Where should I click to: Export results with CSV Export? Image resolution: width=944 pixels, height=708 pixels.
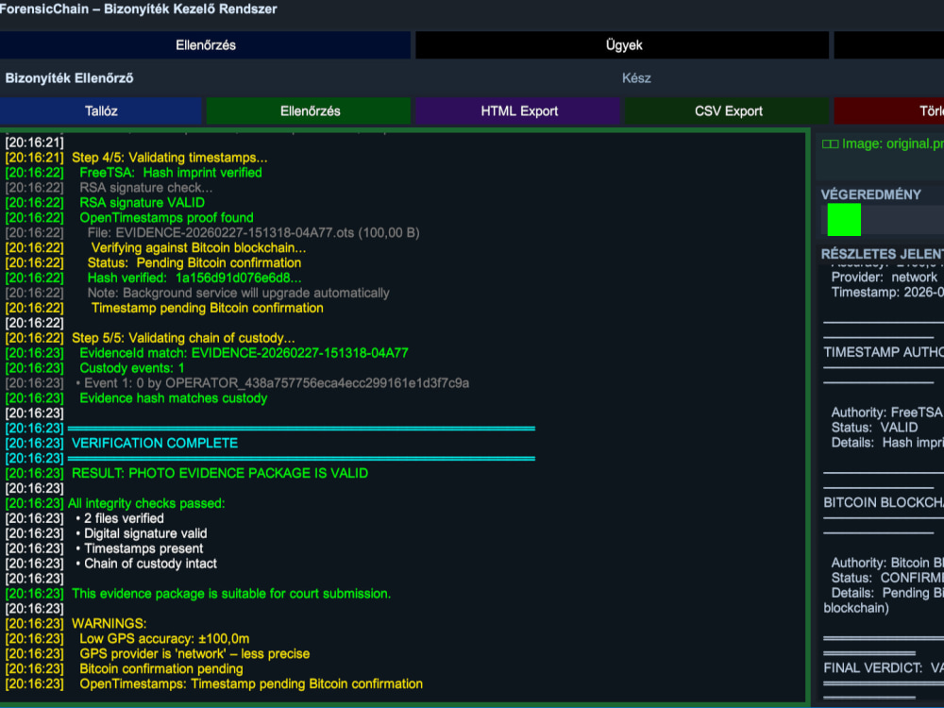(728, 110)
